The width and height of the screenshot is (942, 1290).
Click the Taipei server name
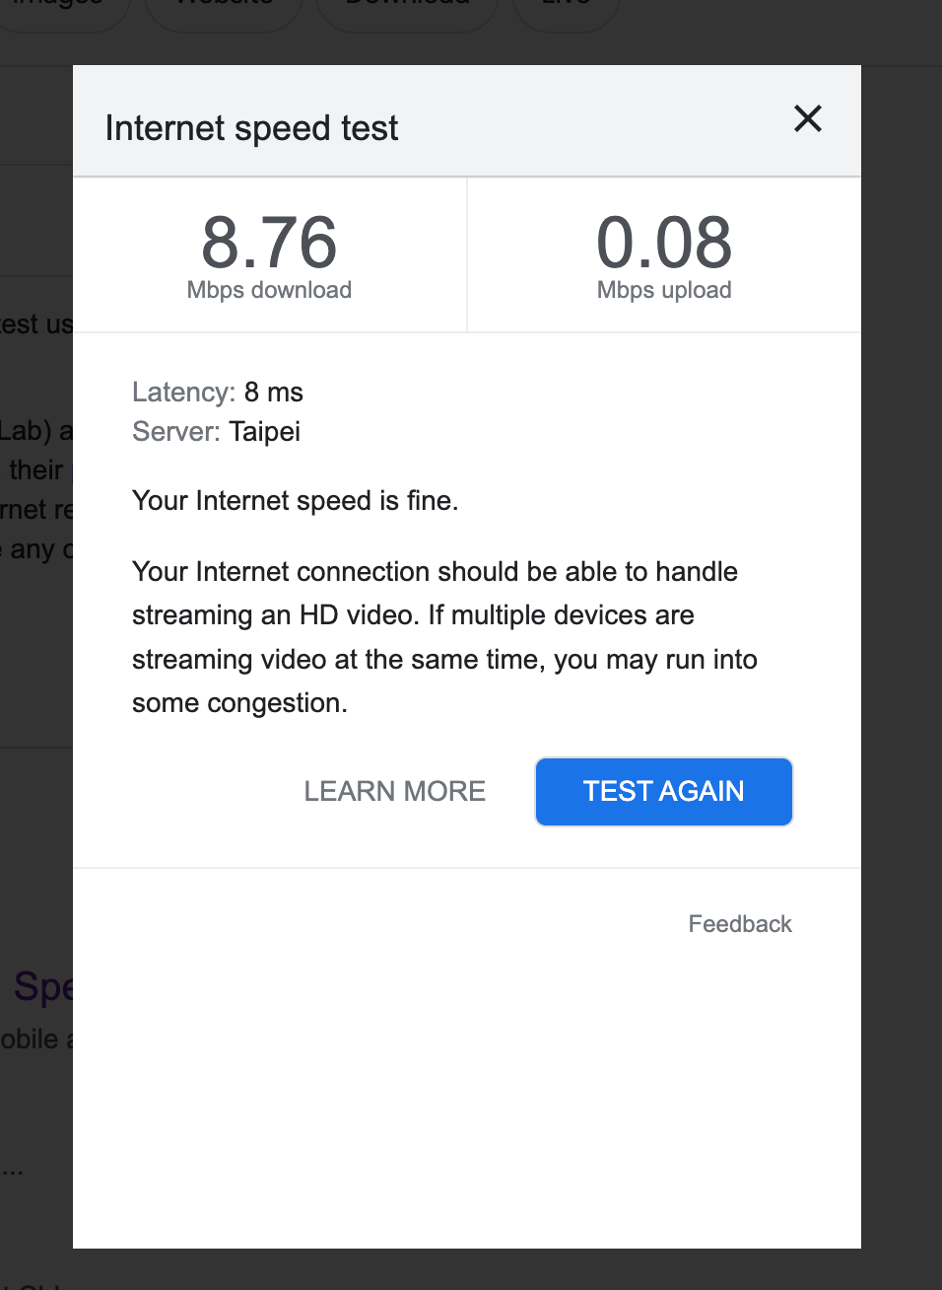coord(264,431)
